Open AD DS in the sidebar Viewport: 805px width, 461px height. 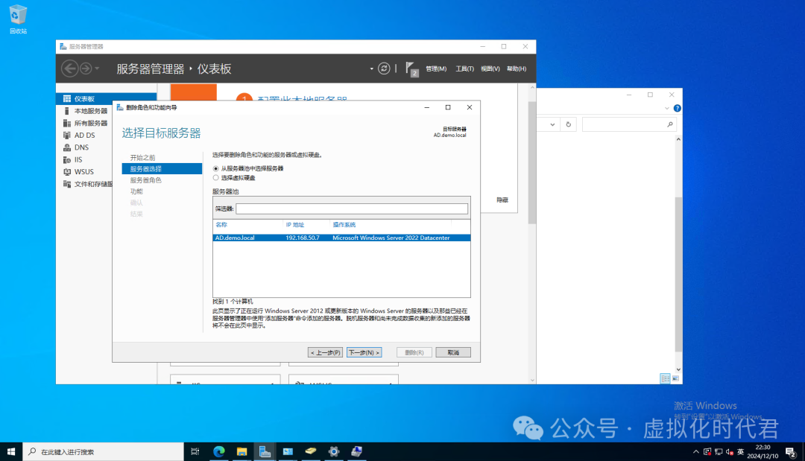pyautogui.click(x=84, y=136)
